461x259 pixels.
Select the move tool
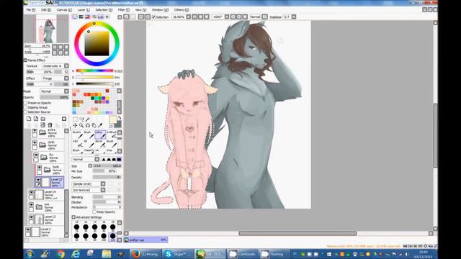click(75, 125)
